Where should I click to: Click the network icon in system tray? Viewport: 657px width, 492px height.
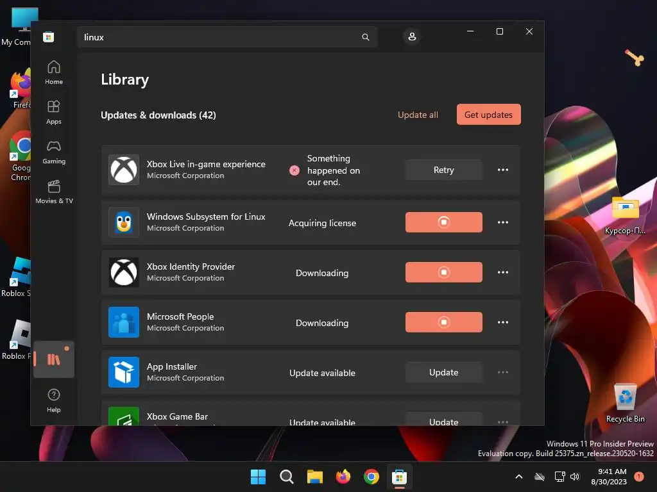pyautogui.click(x=559, y=477)
